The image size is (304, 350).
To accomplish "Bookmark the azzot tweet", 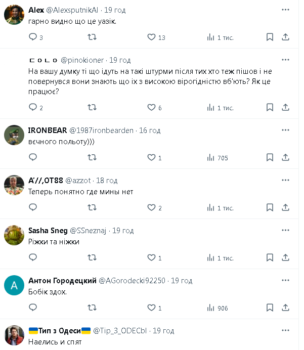I will [x=270, y=207].
